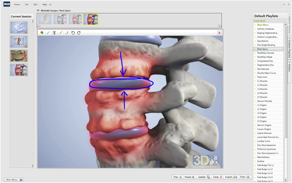Select the eraser tool
Screen dimensions: 292x183
67,33
